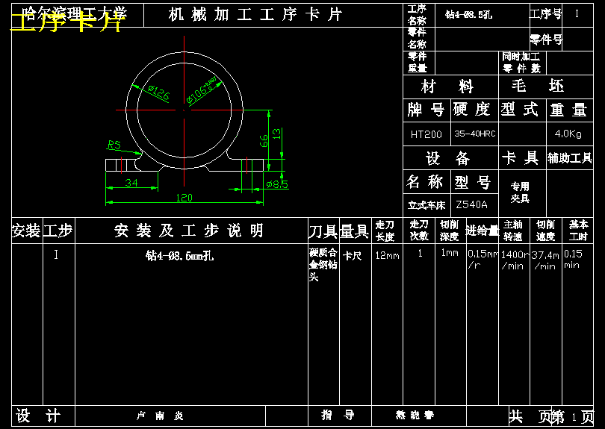This screenshot has width=605, height=429.
Task: Select the 卡尺 measuring tool cell
Action: click(x=352, y=256)
